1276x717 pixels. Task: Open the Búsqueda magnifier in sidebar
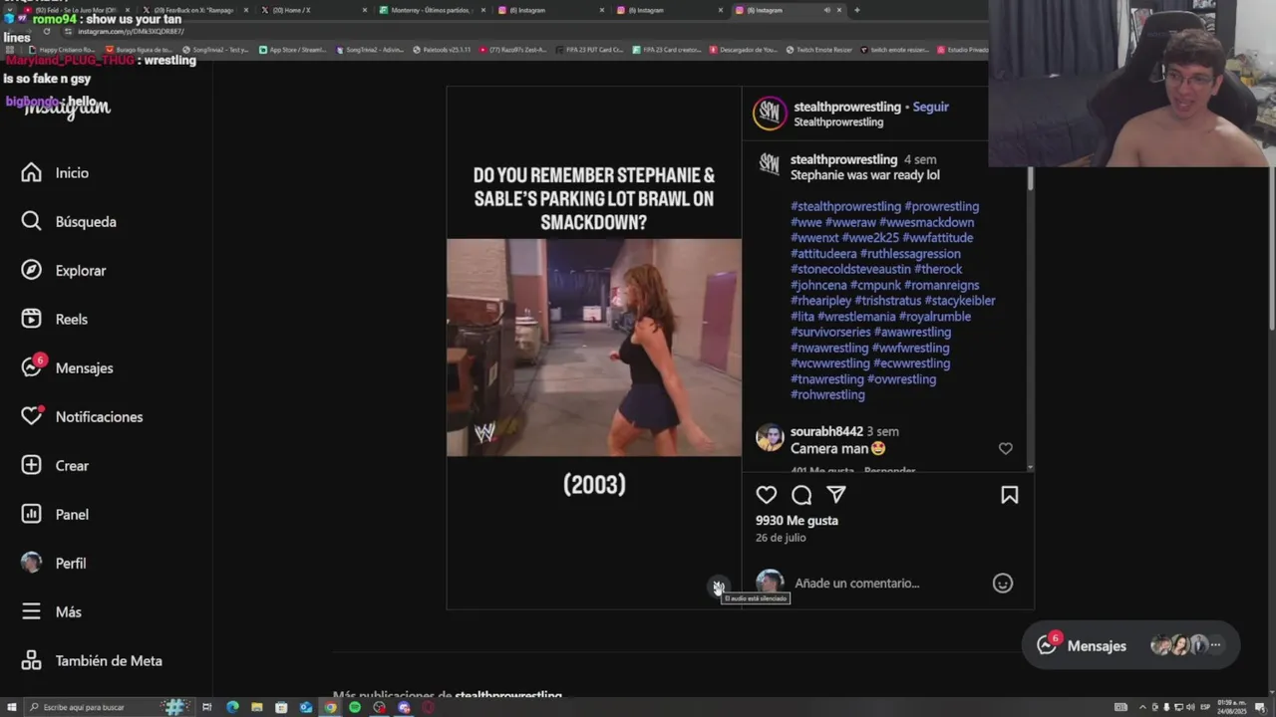pyautogui.click(x=31, y=221)
